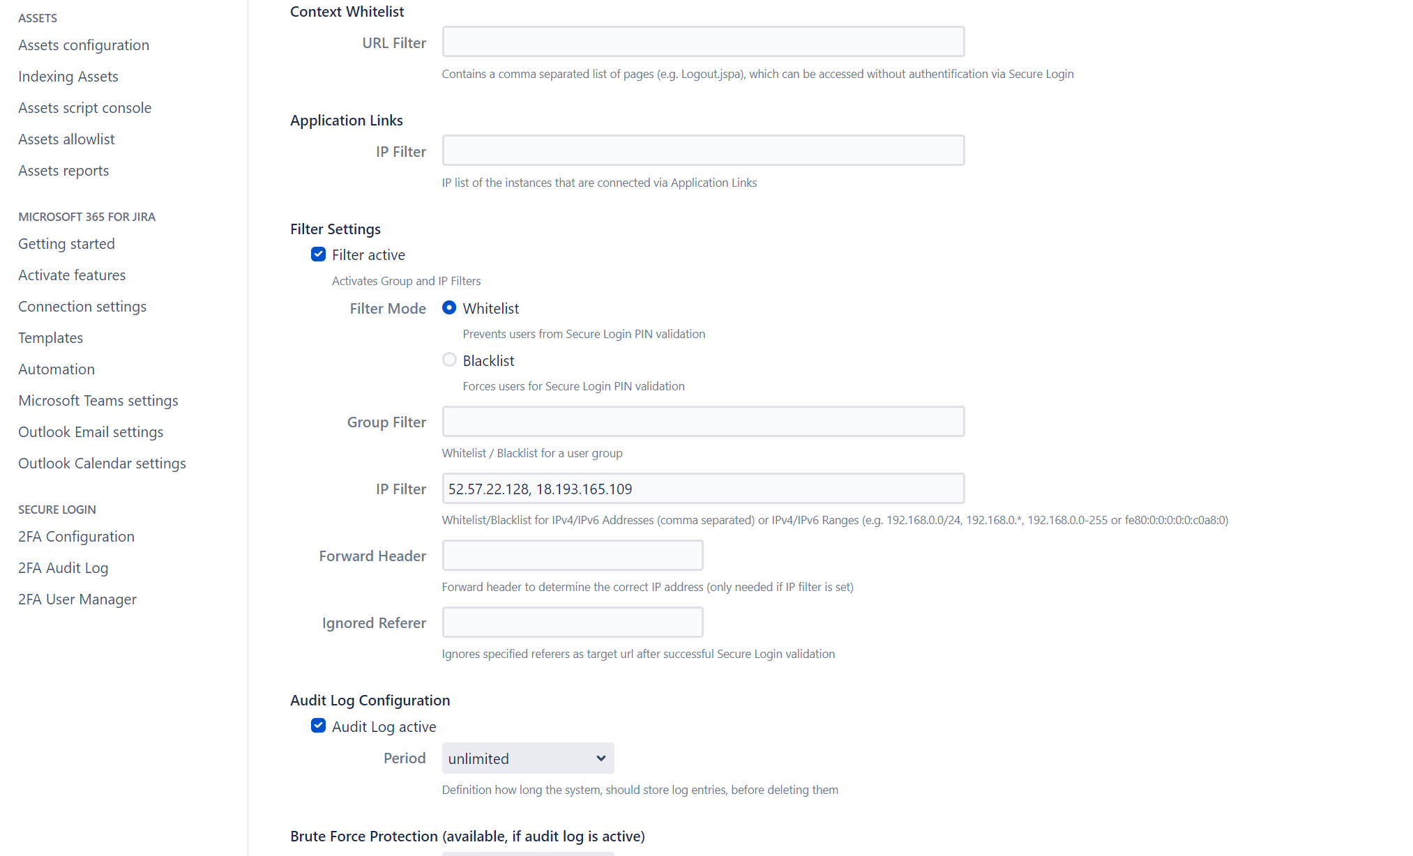The height and width of the screenshot is (856, 1413).
Task: Open Microsoft Teams settings
Action: (x=98, y=401)
